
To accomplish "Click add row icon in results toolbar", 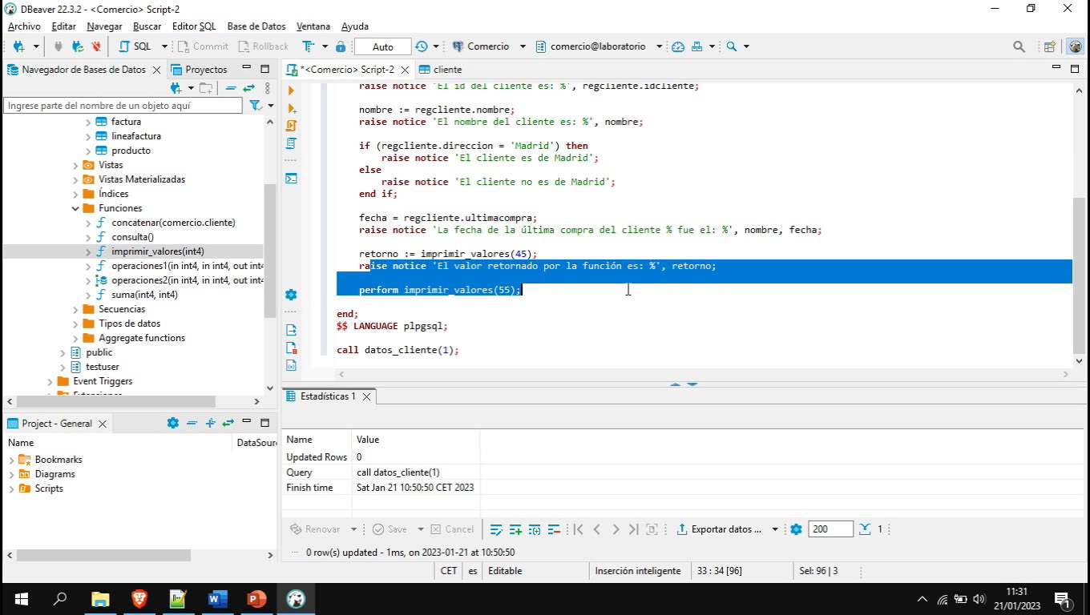I will point(515,529).
